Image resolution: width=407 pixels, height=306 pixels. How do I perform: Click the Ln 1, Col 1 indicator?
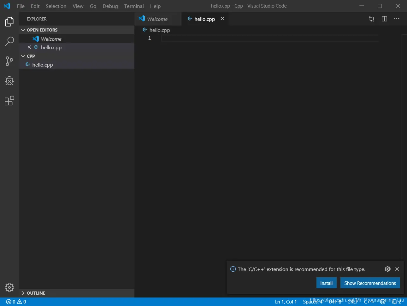pos(286,302)
